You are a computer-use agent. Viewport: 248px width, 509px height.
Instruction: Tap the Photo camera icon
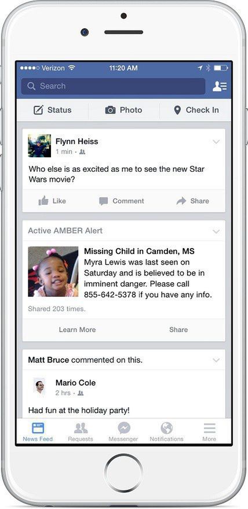tap(110, 110)
